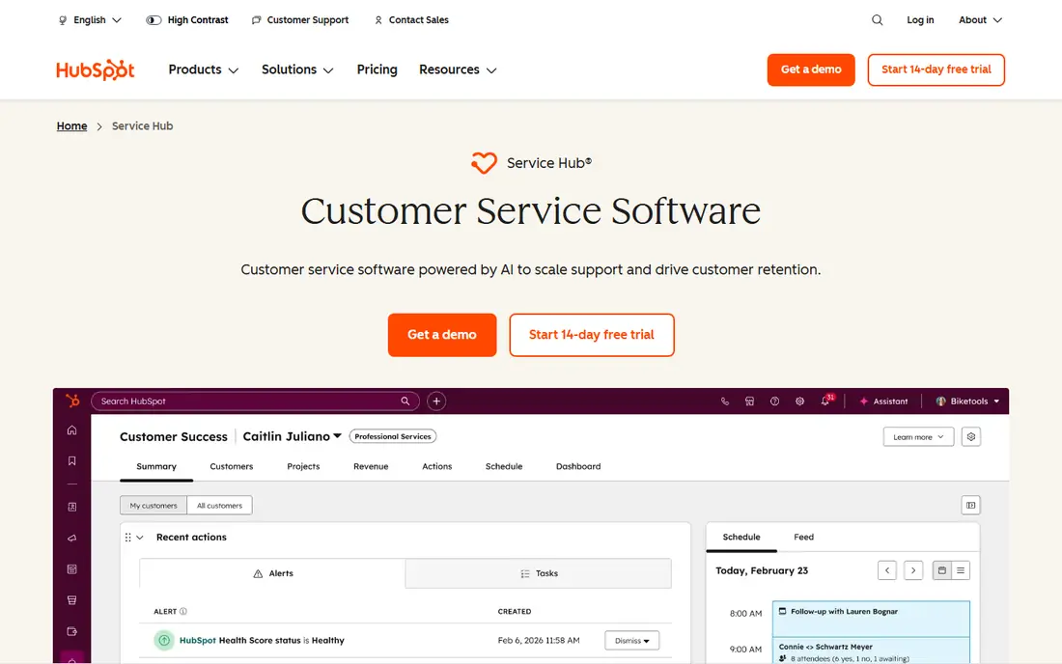Select the All customers filter
This screenshot has width=1062, height=664.
219,506
